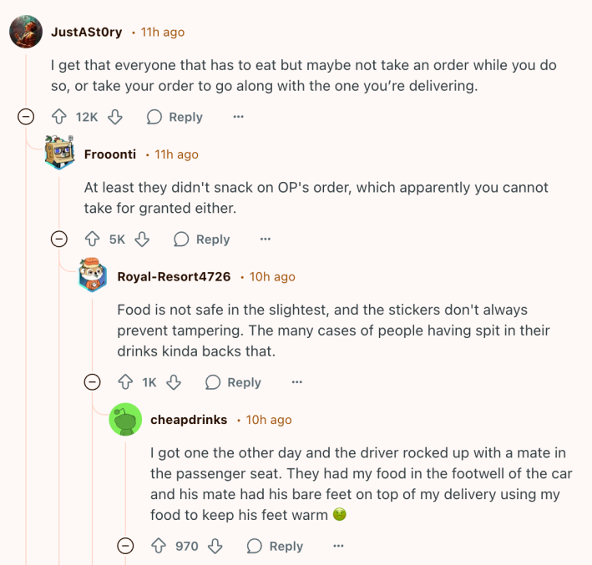Downvote Royal-Resort4726's comment

(174, 382)
